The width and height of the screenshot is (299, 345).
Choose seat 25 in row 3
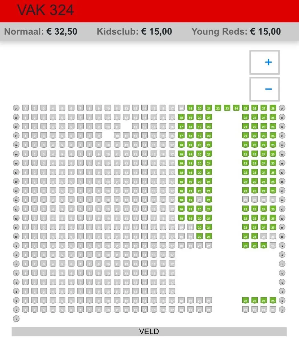tap(273, 301)
